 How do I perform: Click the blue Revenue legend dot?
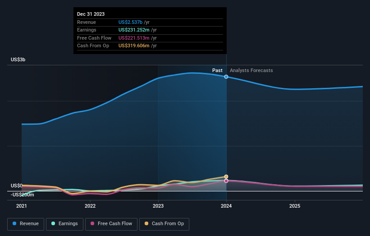pyautogui.click(x=14, y=223)
